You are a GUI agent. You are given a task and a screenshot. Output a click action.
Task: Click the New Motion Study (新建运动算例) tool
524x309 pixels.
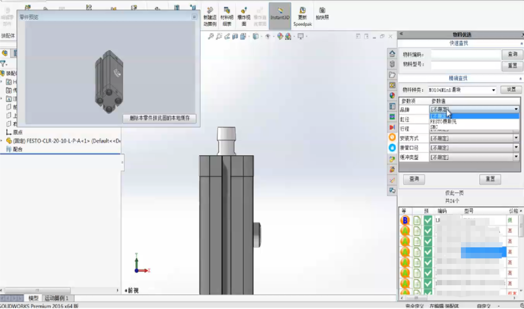(210, 16)
